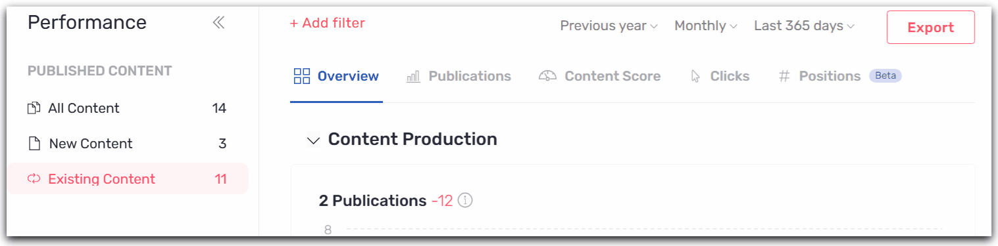
Task: Click the Content Score gauge icon
Action: pos(547,76)
